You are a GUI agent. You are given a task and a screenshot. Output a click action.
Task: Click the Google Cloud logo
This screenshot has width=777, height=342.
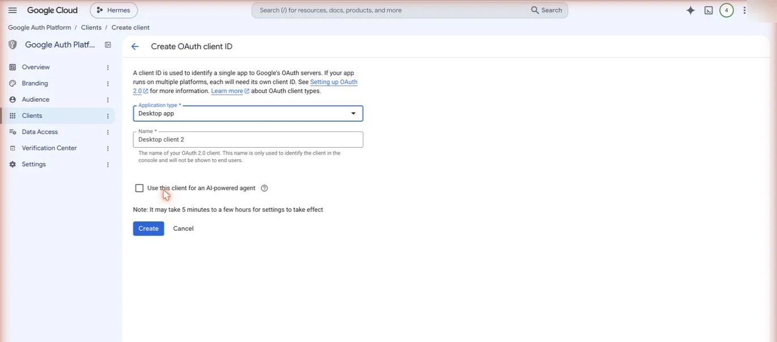(x=52, y=10)
